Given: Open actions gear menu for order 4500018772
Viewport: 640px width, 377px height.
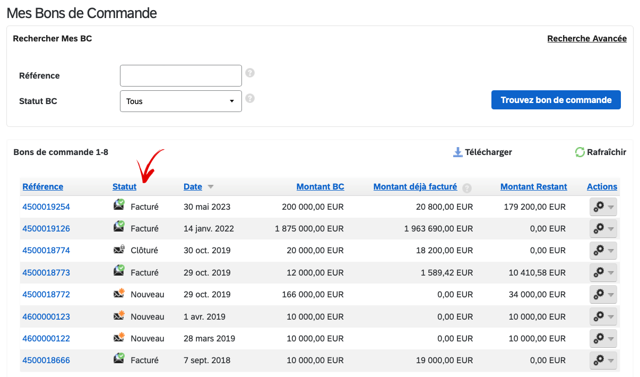Looking at the screenshot, I should click(x=603, y=295).
